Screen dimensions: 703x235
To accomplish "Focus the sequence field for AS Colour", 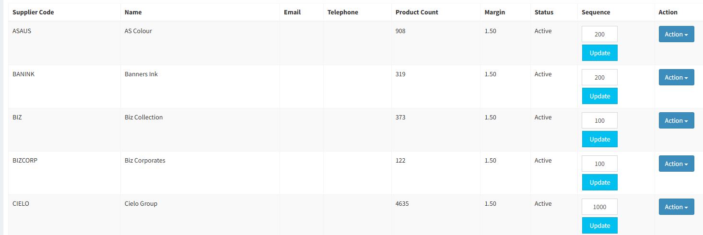I will (599, 34).
